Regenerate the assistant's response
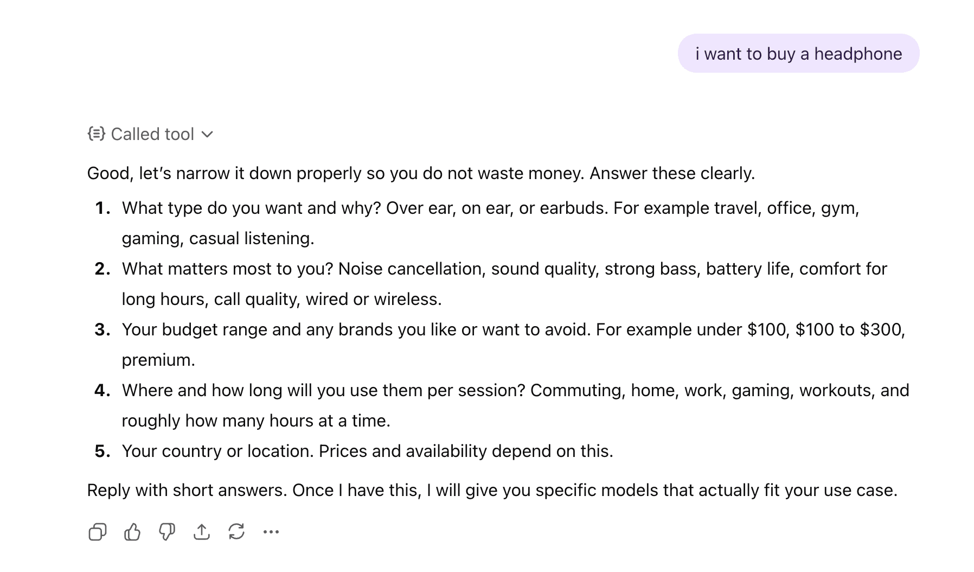This screenshot has height=572, width=974. tap(236, 532)
